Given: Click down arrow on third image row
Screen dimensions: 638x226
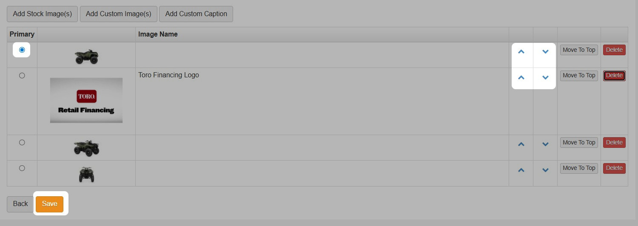Looking at the screenshot, I should pos(545,144).
